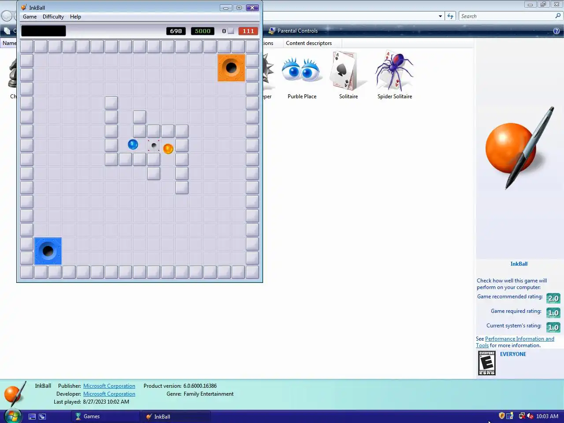Click the game required rating 1.0 badge
Screen dimensions: 564x423
553,313
